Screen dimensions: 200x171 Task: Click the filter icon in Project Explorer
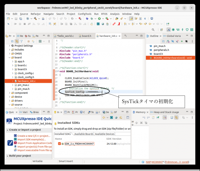click(x=21, y=41)
